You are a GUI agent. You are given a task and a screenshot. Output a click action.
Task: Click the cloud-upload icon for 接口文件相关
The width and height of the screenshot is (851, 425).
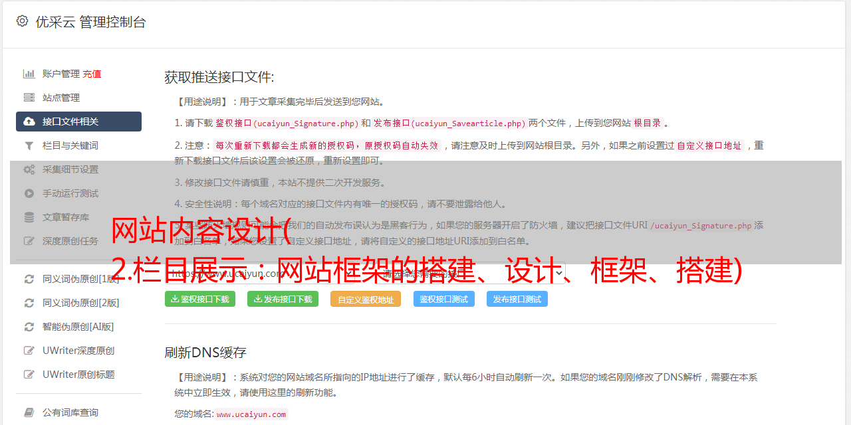(x=29, y=122)
